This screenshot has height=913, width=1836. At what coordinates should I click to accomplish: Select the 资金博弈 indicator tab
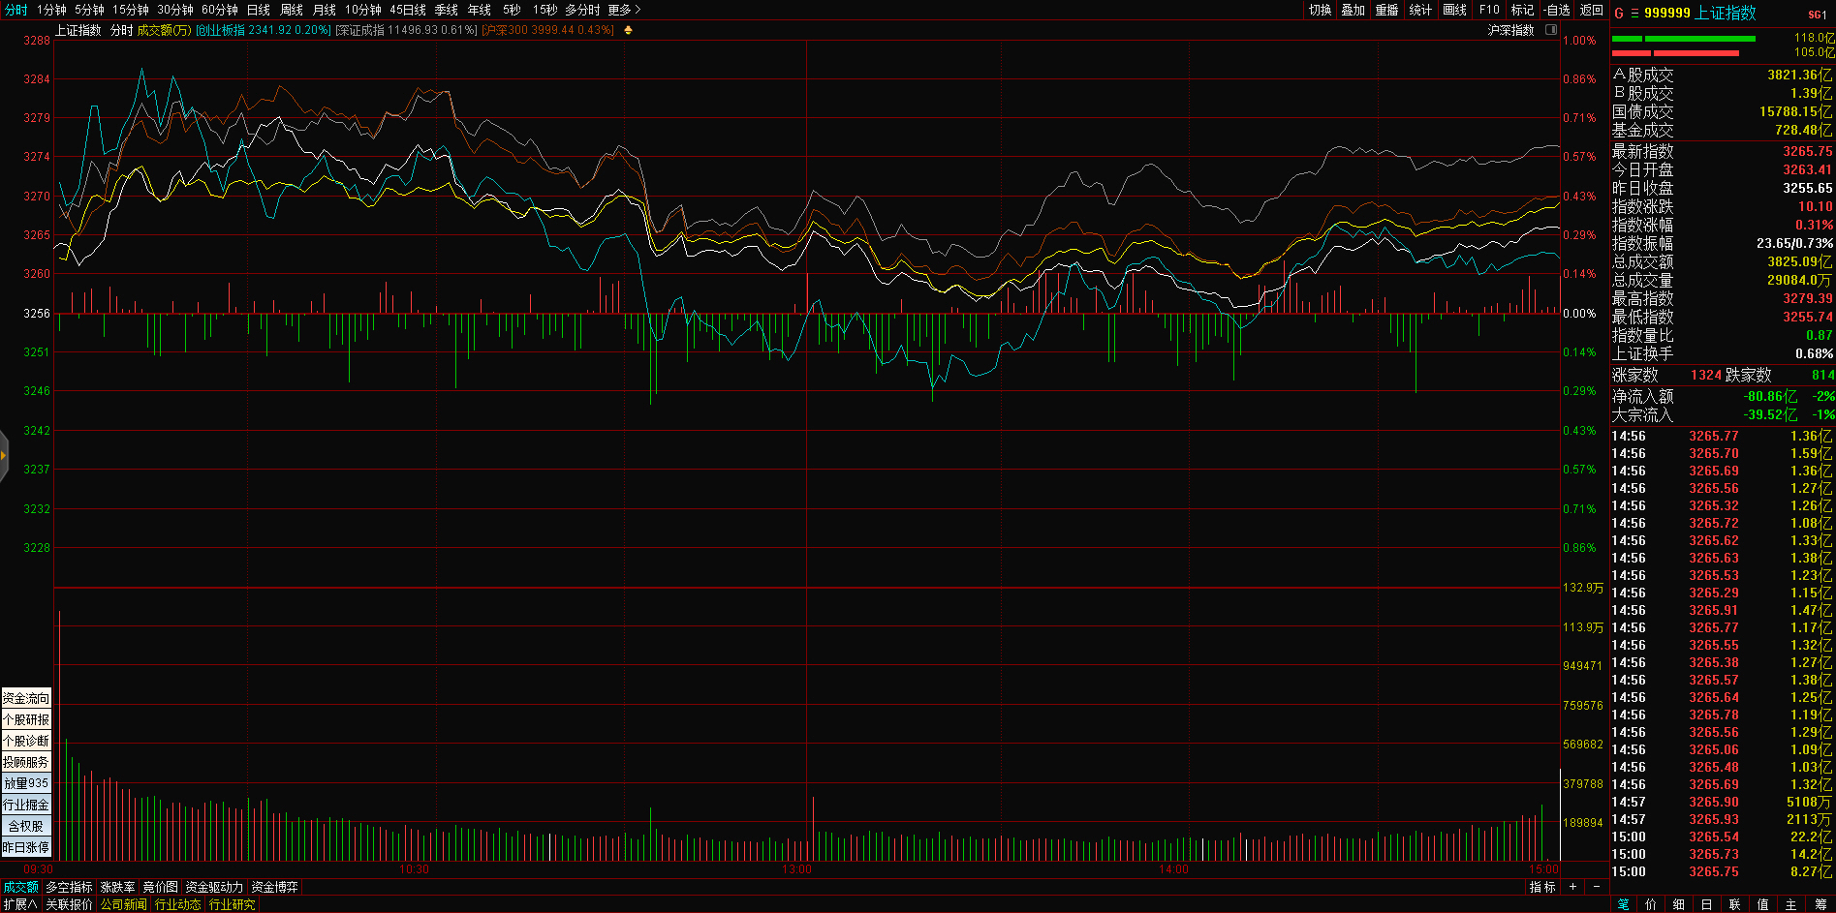click(274, 887)
